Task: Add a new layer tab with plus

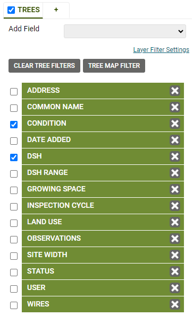Action: pos(56,10)
